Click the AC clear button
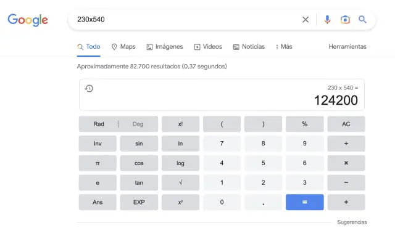The height and width of the screenshot is (236, 395). 346,124
